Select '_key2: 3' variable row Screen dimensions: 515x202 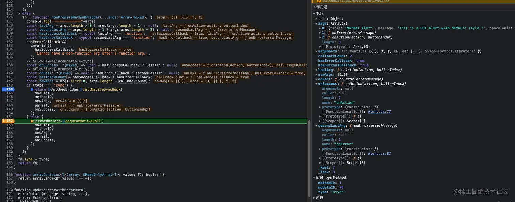tap(327, 168)
